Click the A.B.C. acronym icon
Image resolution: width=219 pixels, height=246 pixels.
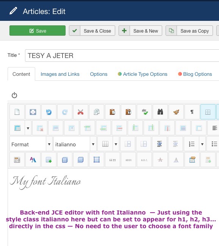144,160
